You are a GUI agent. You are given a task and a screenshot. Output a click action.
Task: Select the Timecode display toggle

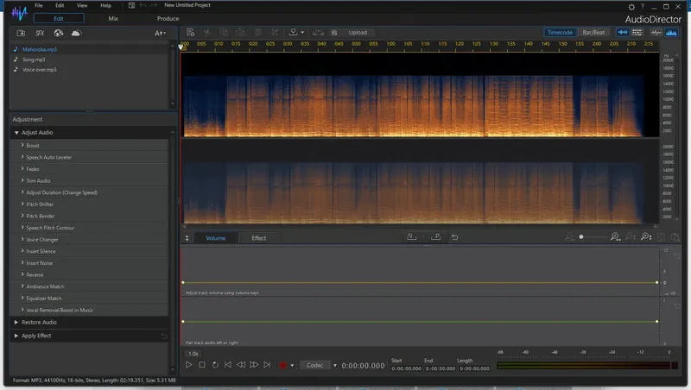(561, 33)
